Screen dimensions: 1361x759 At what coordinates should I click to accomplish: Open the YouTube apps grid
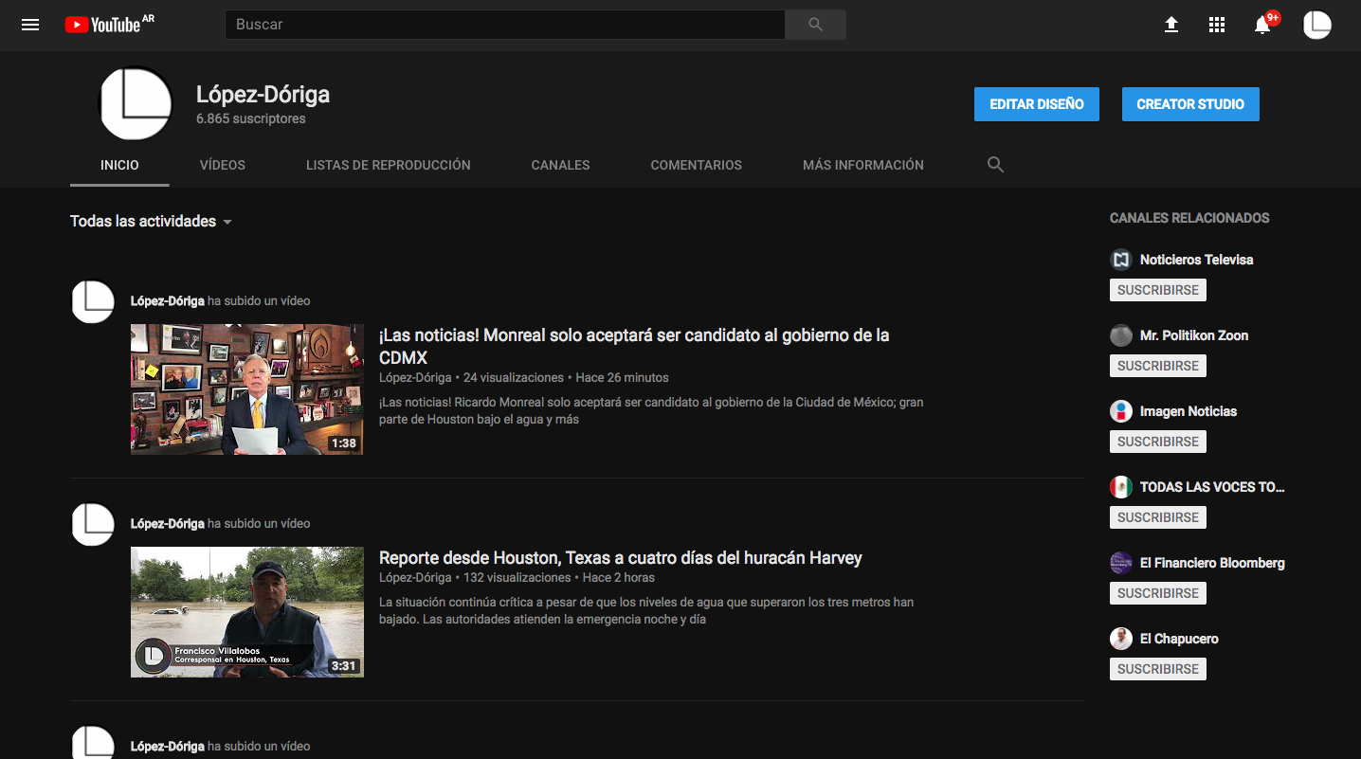pos(1217,25)
